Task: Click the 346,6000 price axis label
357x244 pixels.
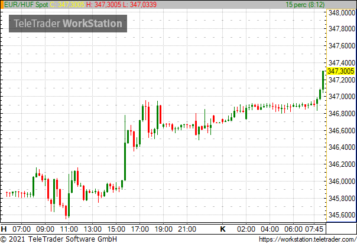Action: coord(342,130)
